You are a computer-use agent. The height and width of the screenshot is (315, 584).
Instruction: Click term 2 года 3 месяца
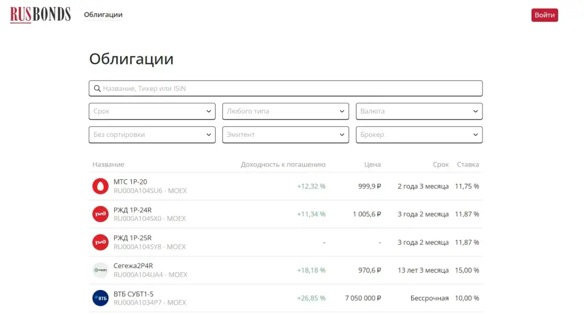[x=423, y=186]
